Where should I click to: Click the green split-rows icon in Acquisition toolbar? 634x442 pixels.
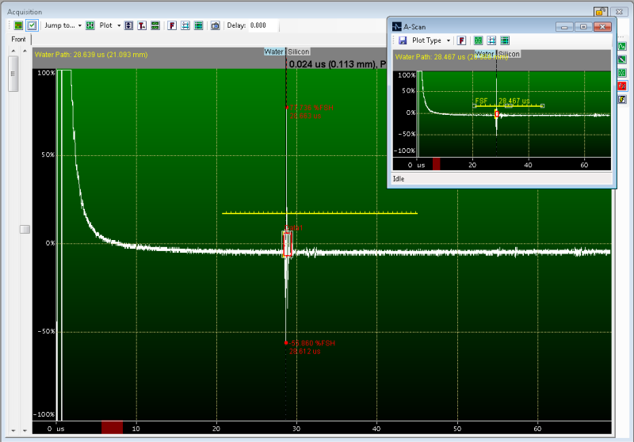click(155, 25)
